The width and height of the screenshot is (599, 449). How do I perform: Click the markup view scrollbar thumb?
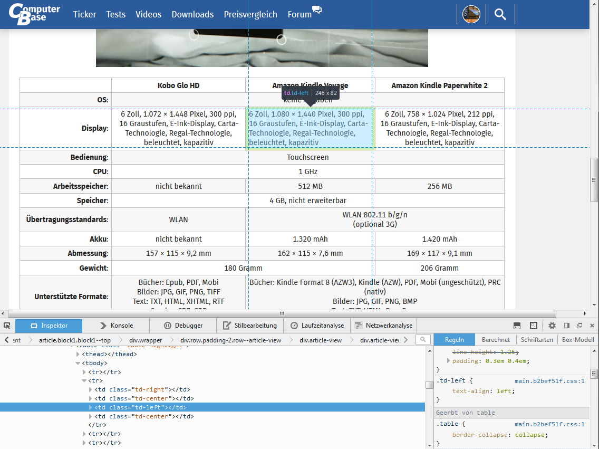[429, 385]
